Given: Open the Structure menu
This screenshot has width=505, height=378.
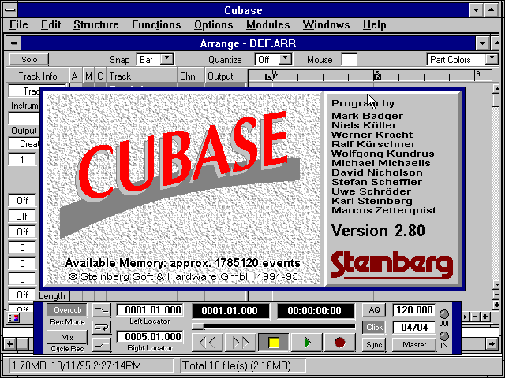Looking at the screenshot, I should point(95,25).
